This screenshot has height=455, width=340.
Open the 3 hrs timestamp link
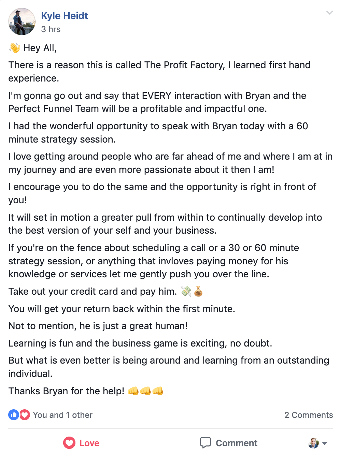click(51, 29)
